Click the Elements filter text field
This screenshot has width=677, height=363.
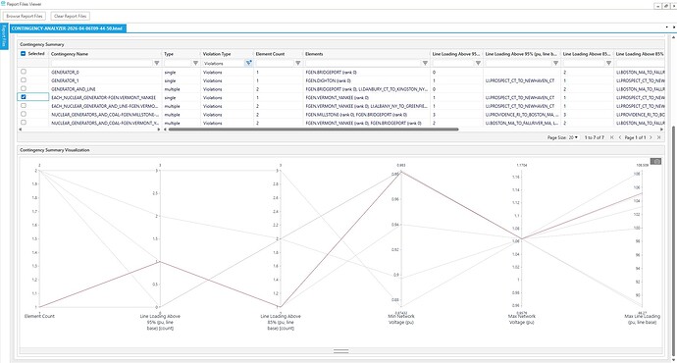coord(363,63)
